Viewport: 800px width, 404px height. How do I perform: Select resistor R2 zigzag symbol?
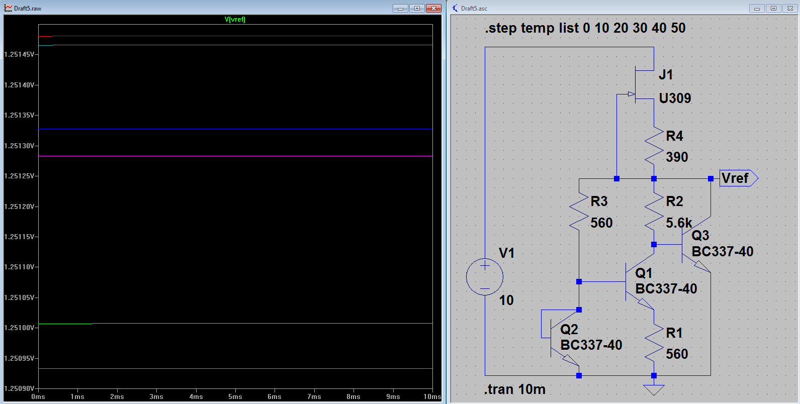(x=654, y=212)
